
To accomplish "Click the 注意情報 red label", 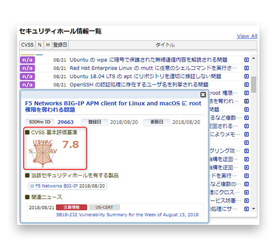I will [x=72, y=207].
